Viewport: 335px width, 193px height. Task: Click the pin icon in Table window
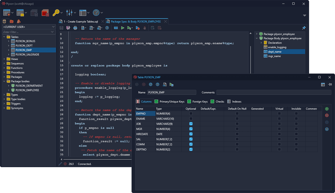[330, 84]
